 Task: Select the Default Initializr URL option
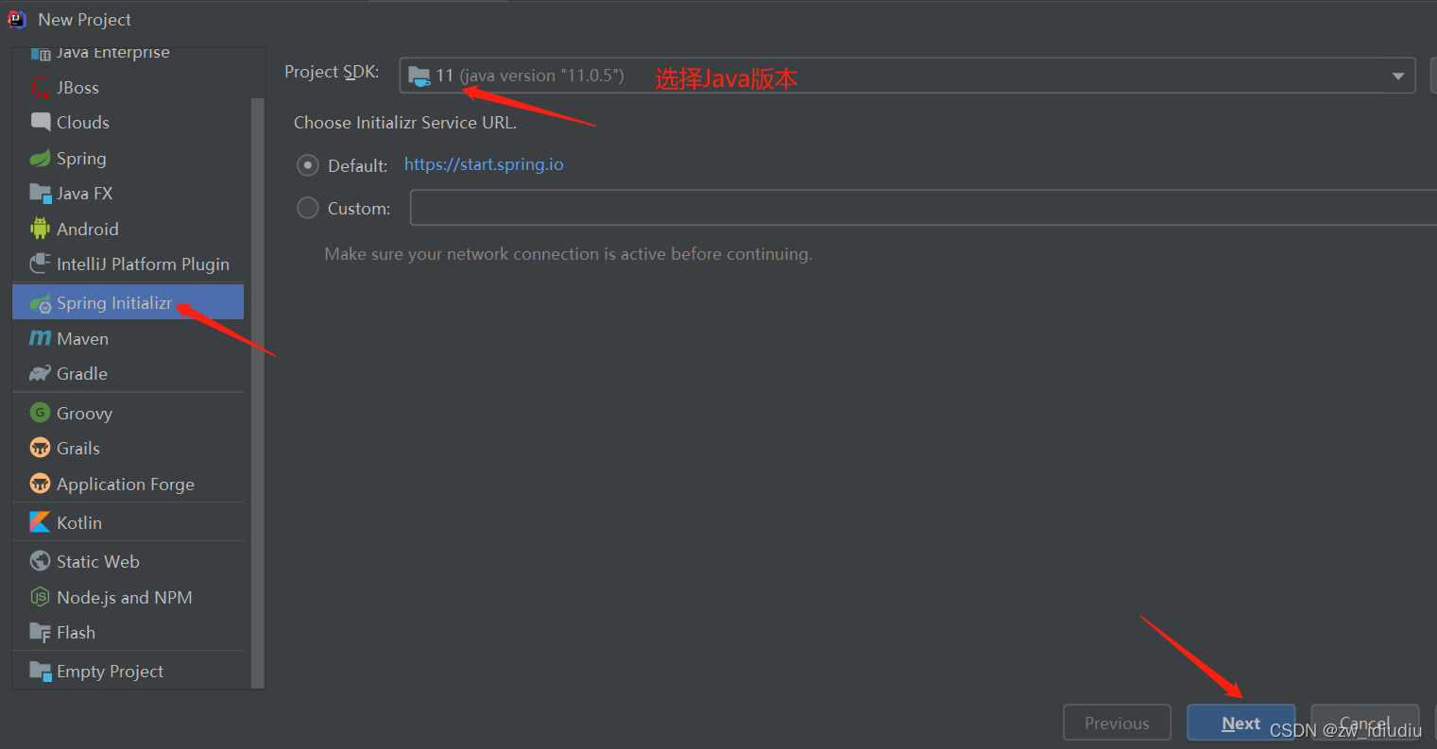(308, 165)
